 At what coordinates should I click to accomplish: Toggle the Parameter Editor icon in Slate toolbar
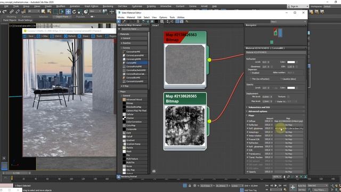[182, 21]
